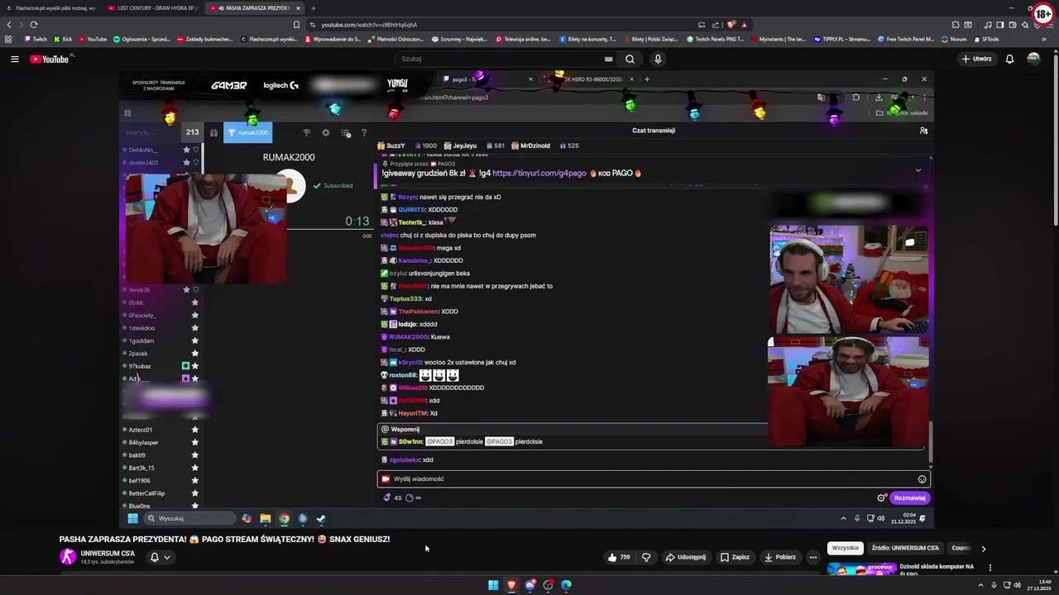Select the Wszystkie filter chip
The height and width of the screenshot is (595, 1059).
[846, 548]
